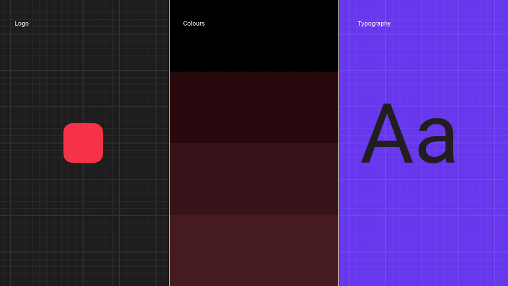Select the lowercase 'a' glyph
508x286 pixels.
point(437,142)
